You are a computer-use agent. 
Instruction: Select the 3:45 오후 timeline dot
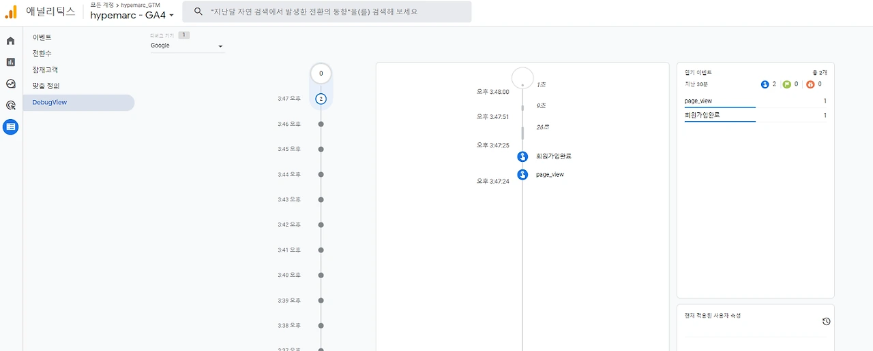[321, 149]
